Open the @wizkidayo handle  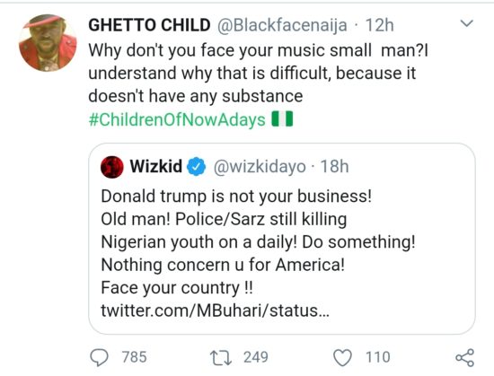[260, 167]
